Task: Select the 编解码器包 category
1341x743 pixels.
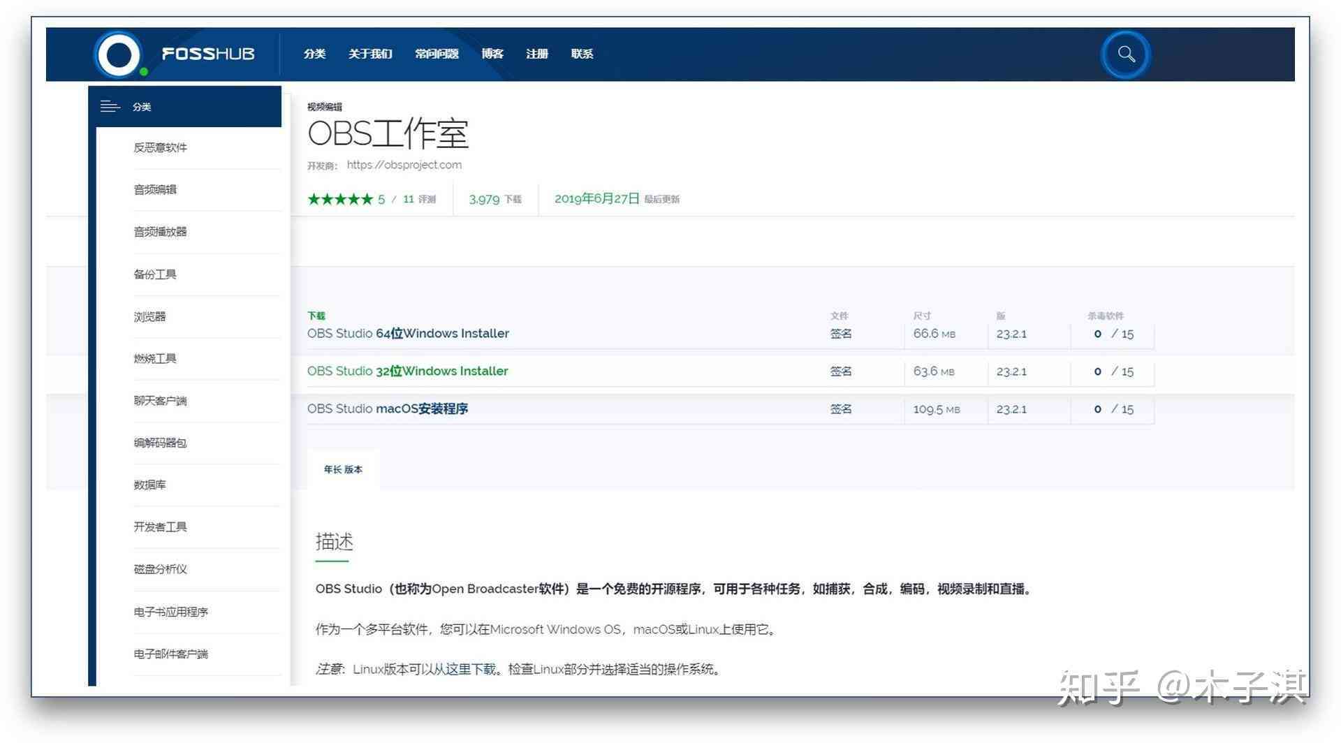Action: 160,443
